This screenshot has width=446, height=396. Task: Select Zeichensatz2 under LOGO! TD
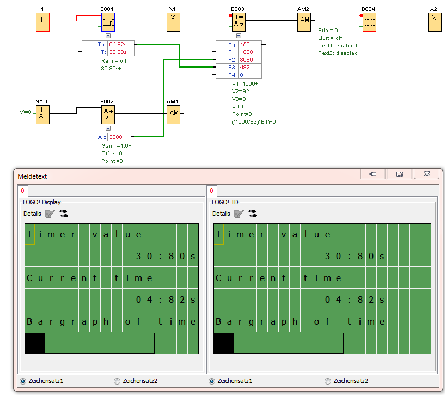(x=327, y=381)
